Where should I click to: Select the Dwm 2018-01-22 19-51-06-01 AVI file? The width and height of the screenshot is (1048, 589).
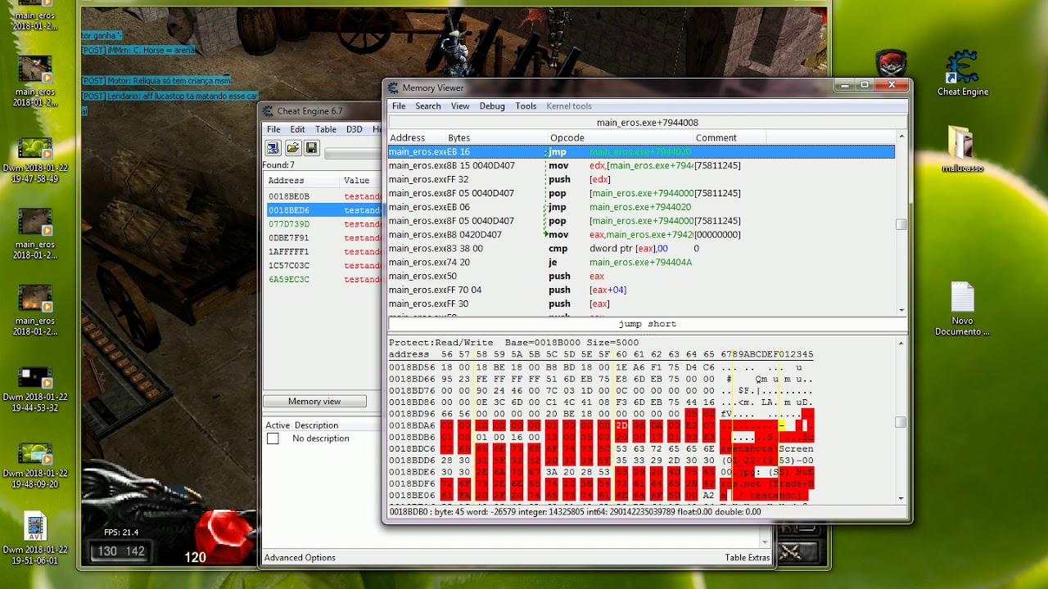click(34, 539)
